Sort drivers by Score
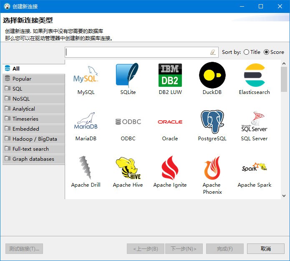Screen dimensions: 290x261 click(274, 52)
